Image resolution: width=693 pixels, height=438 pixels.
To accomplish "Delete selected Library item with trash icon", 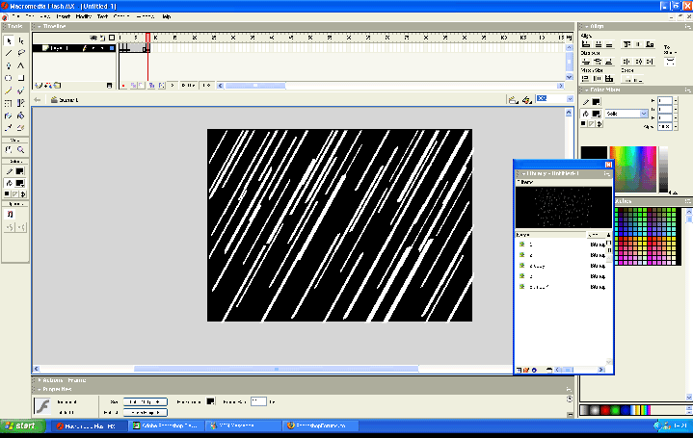I will pyautogui.click(x=549, y=370).
